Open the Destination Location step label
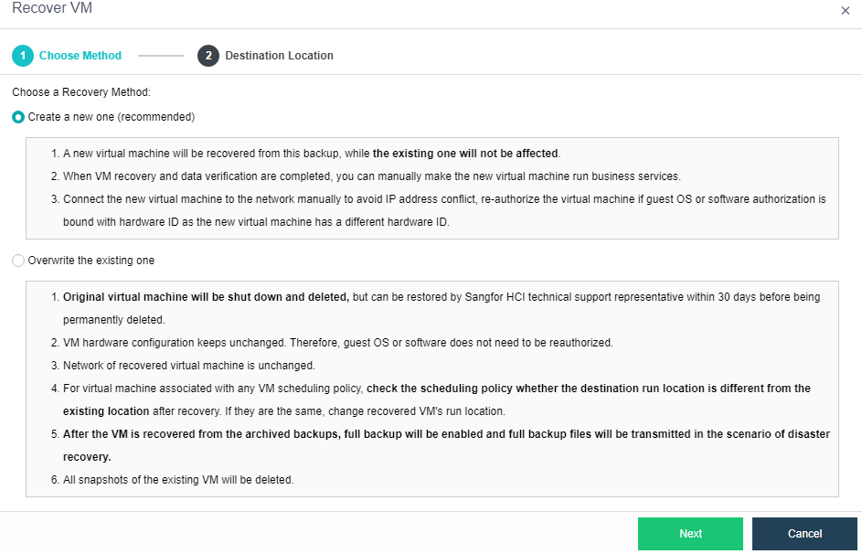This screenshot has height=554, width=862. click(x=279, y=56)
